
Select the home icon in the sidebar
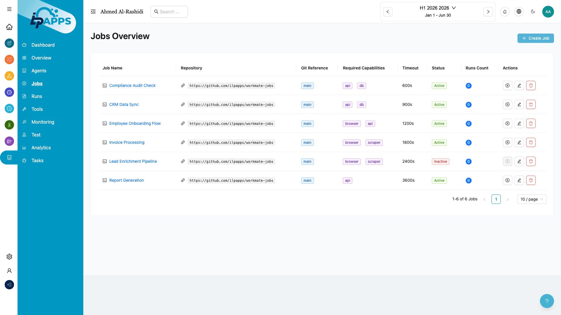[9, 27]
